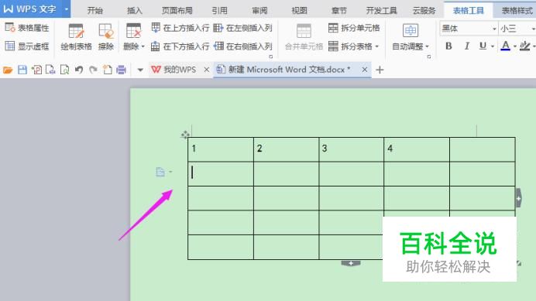Insert column to the right (在右侧插入列)

click(242, 46)
